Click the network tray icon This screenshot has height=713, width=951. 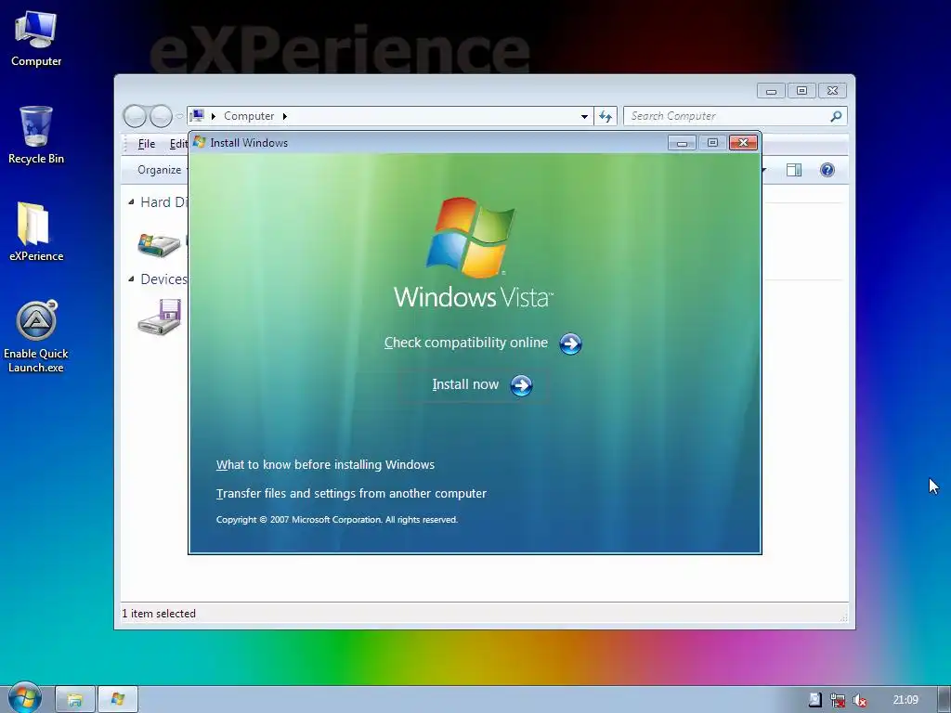tap(838, 700)
